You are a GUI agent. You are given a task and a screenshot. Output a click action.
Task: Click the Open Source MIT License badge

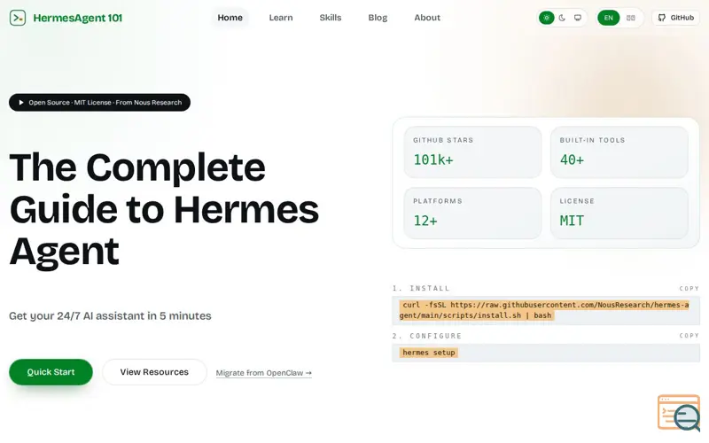click(99, 103)
